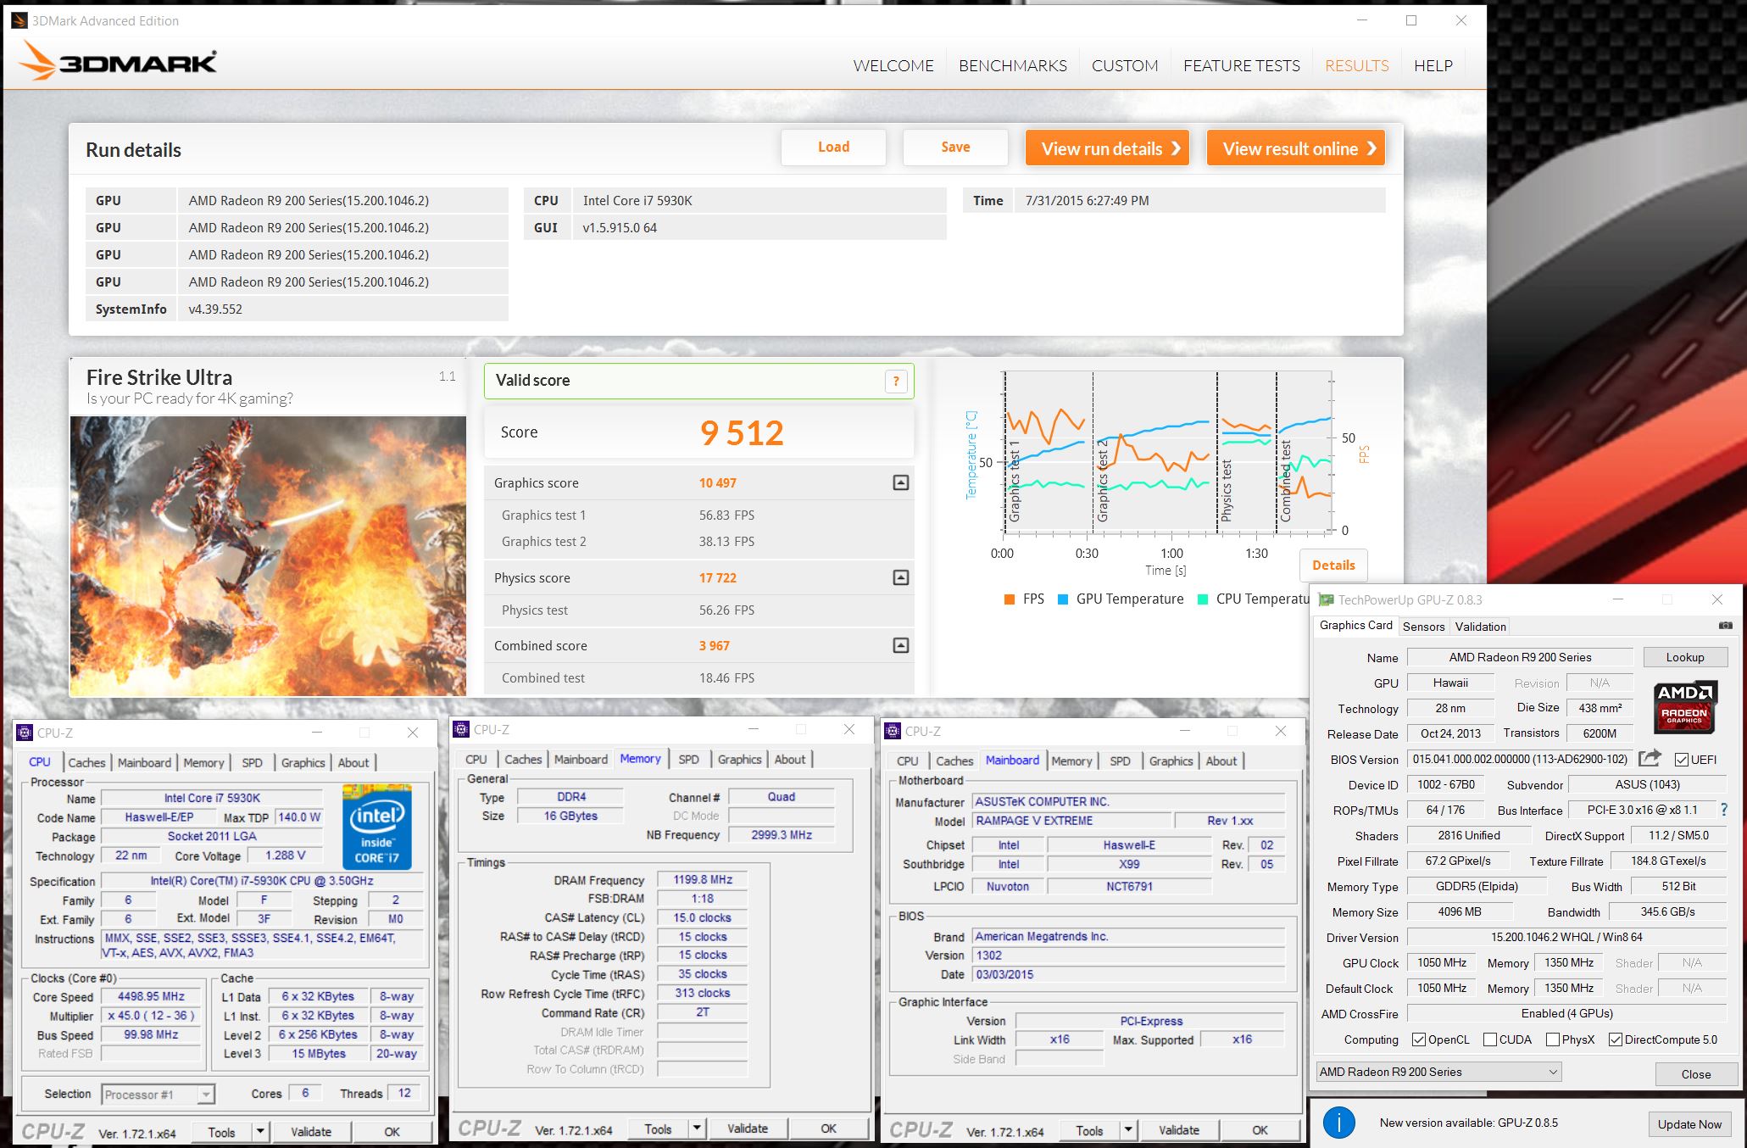Open the Processor #1 selection dropdown
Viewport: 1747px width, 1148px height.
[x=159, y=1095]
